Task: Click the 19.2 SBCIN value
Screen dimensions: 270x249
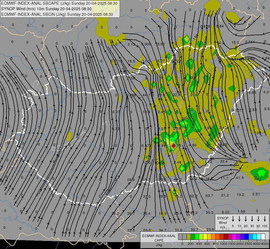Action: [x=240, y=195]
